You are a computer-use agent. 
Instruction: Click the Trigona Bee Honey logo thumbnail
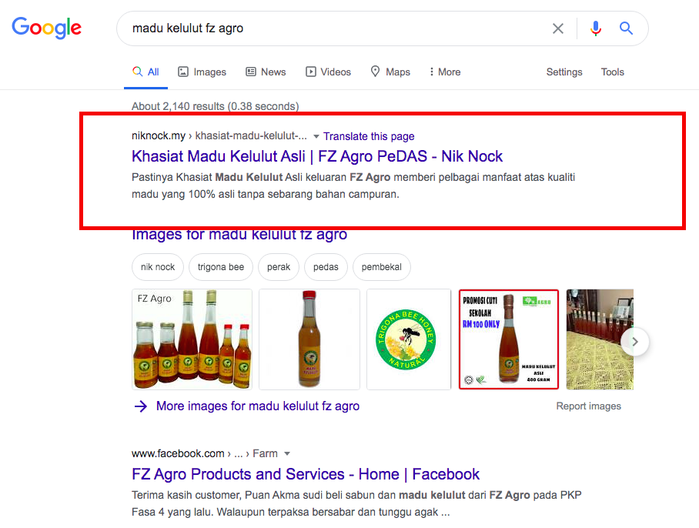(409, 339)
